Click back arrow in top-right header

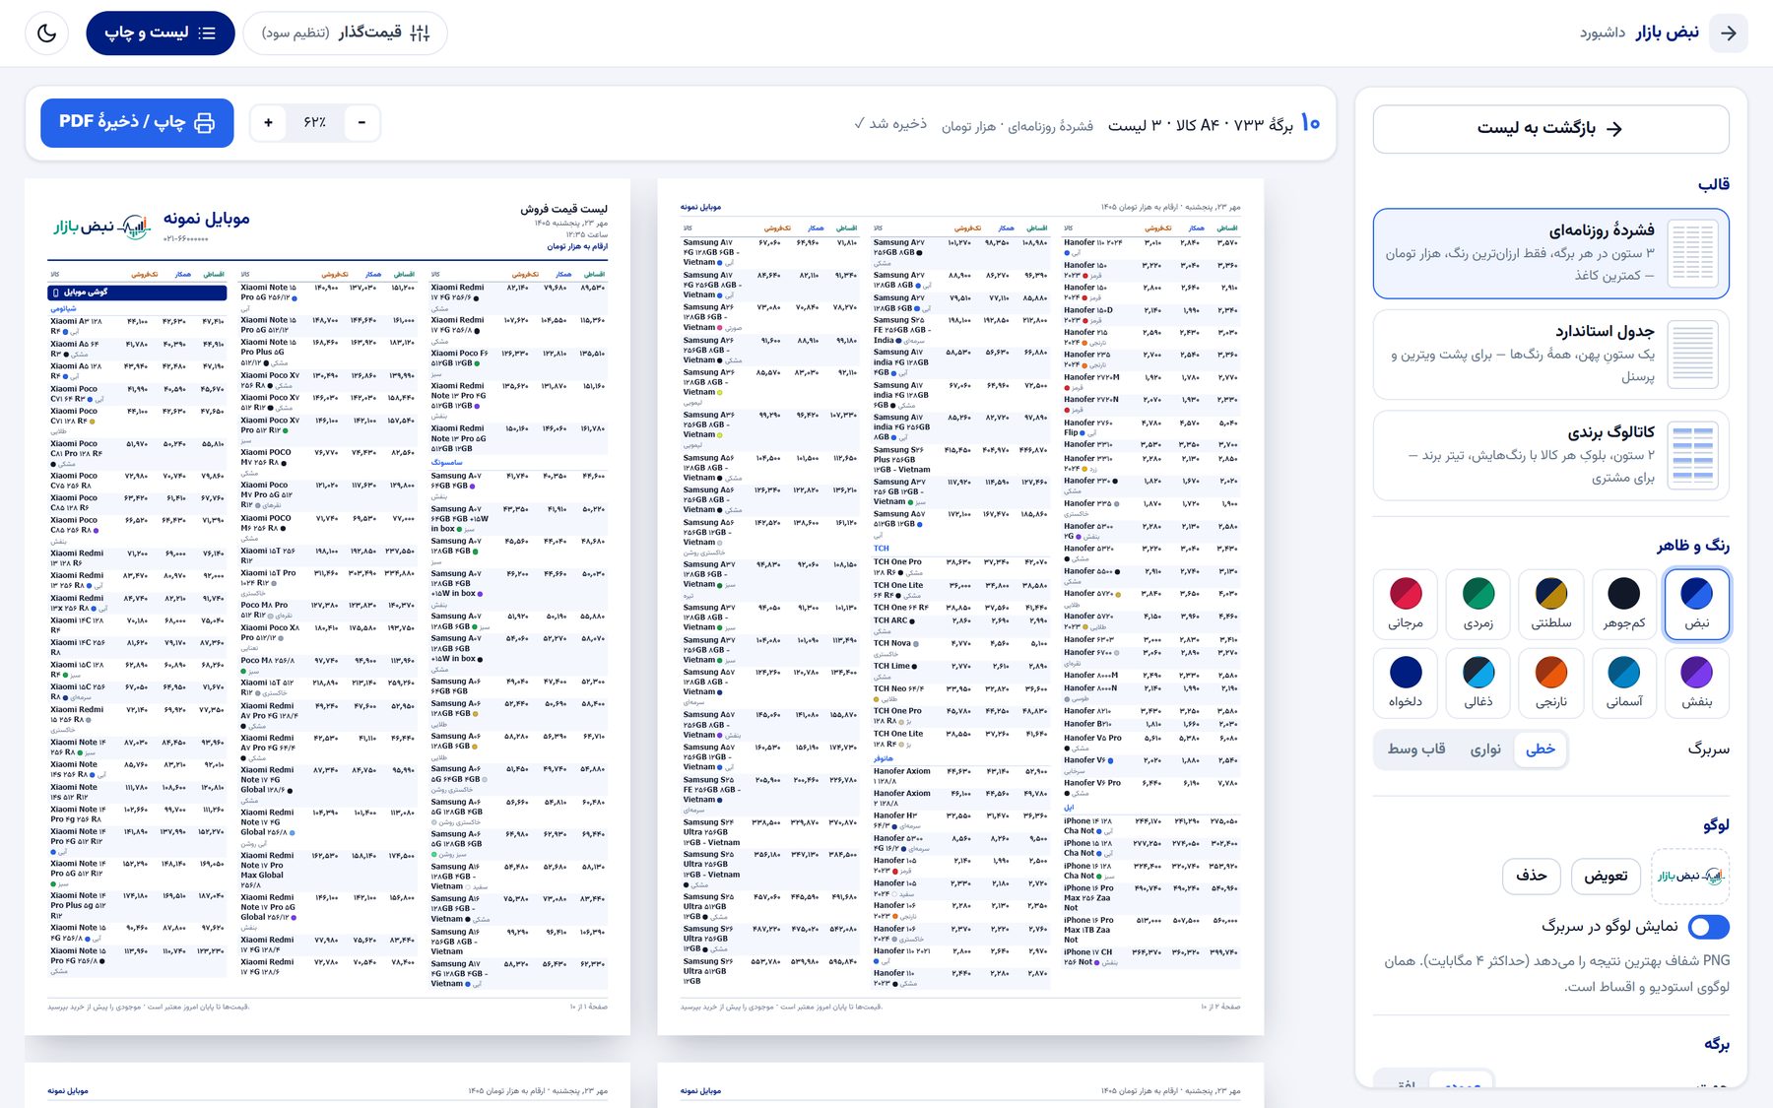tap(1729, 33)
